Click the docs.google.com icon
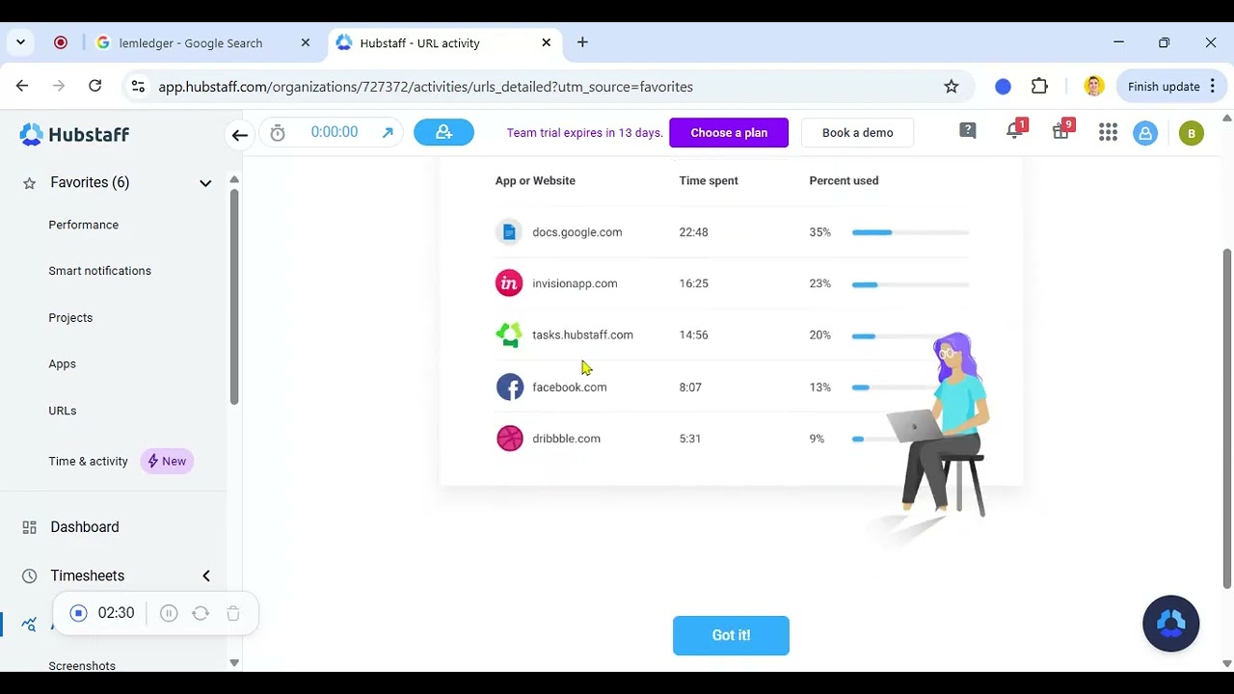 (509, 232)
